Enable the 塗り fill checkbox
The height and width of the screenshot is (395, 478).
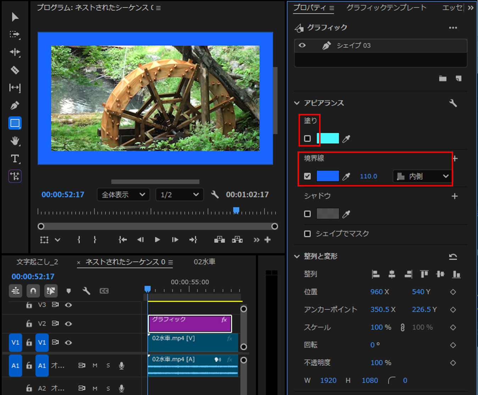point(307,138)
